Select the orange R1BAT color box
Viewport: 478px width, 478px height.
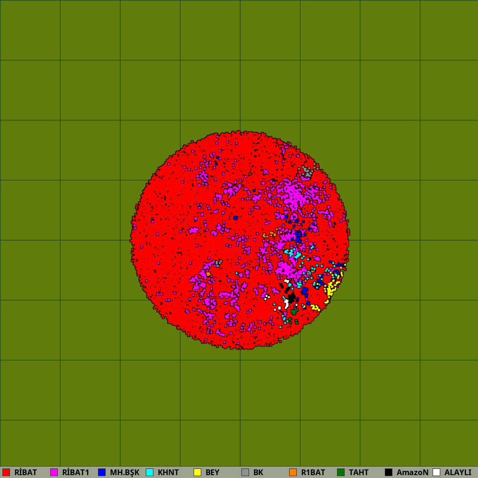click(x=293, y=472)
